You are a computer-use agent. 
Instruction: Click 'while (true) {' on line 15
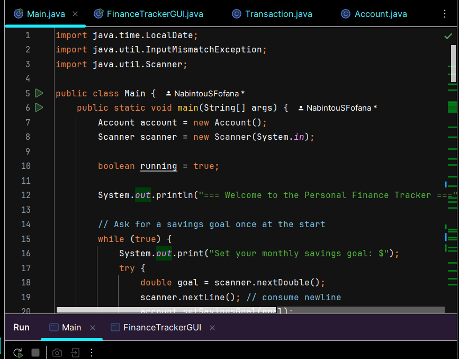tap(135, 239)
